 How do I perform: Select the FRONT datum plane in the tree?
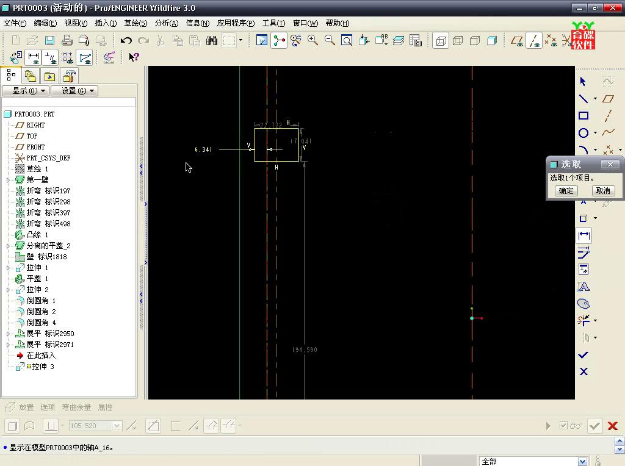coord(35,147)
